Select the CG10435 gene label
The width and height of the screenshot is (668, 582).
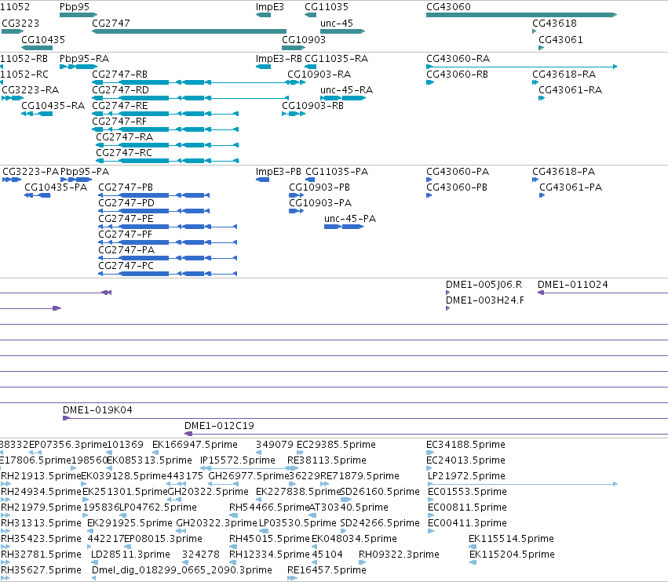click(43, 39)
